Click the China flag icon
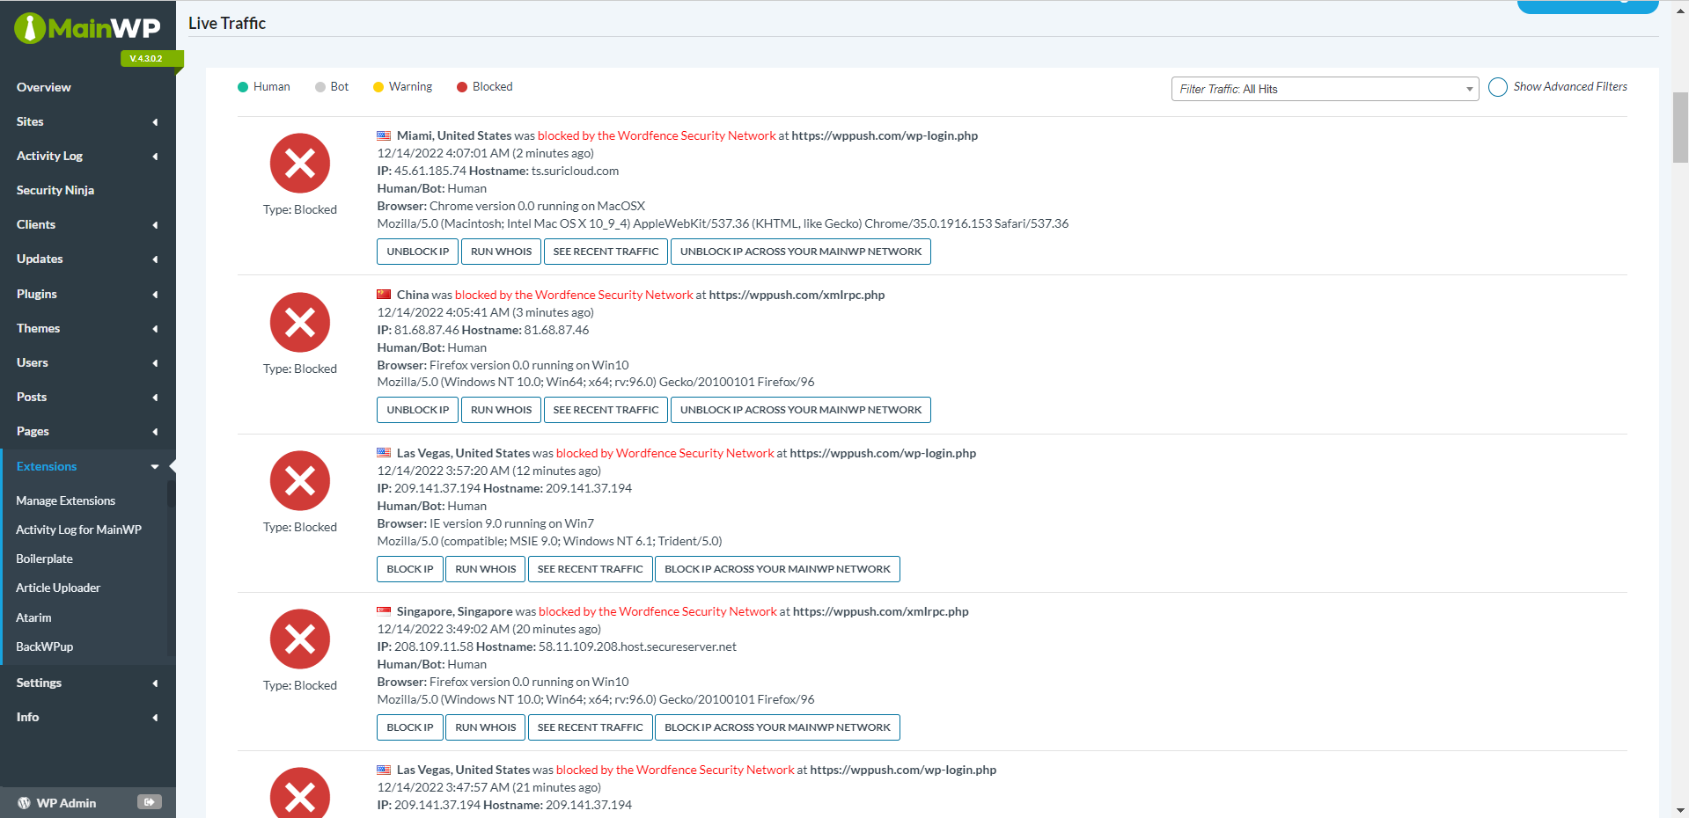Screen dimensions: 1689x818 [x=384, y=295]
